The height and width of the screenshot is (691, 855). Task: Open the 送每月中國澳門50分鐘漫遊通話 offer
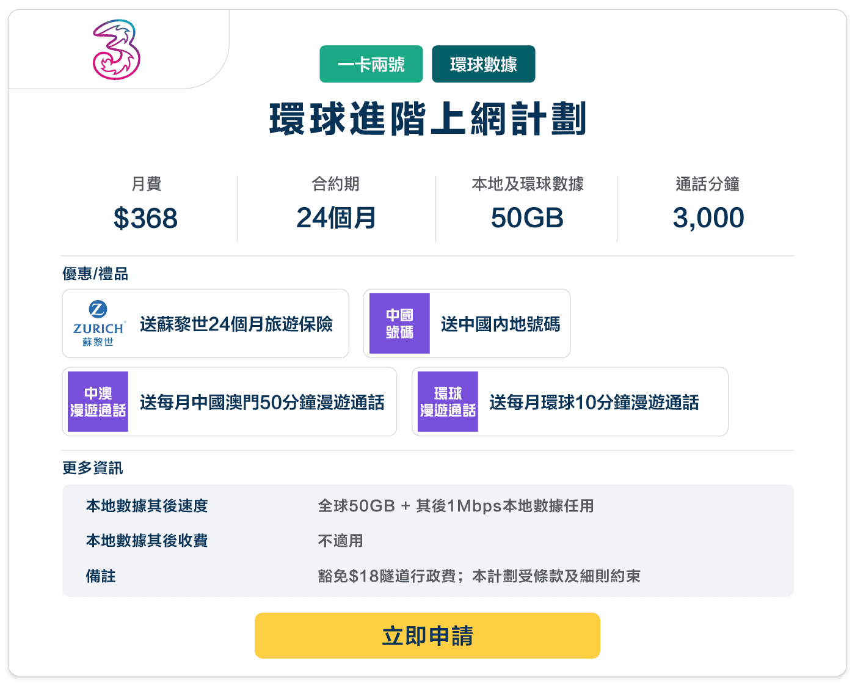click(230, 402)
